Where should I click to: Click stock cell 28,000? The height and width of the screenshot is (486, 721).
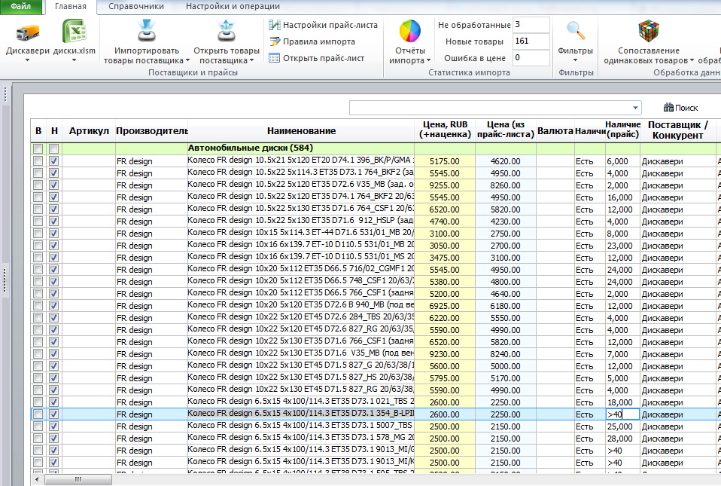click(622, 439)
